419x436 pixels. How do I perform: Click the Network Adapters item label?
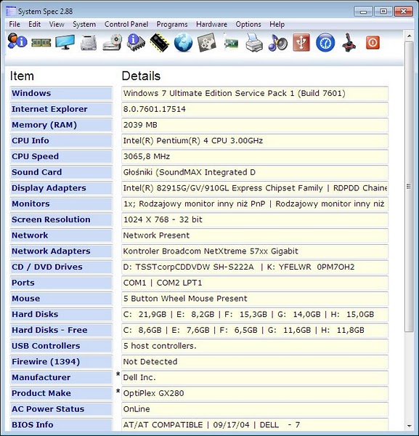[x=61, y=251]
